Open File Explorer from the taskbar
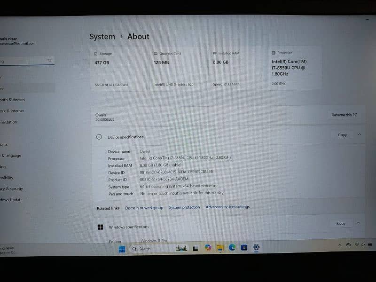 coord(220,248)
